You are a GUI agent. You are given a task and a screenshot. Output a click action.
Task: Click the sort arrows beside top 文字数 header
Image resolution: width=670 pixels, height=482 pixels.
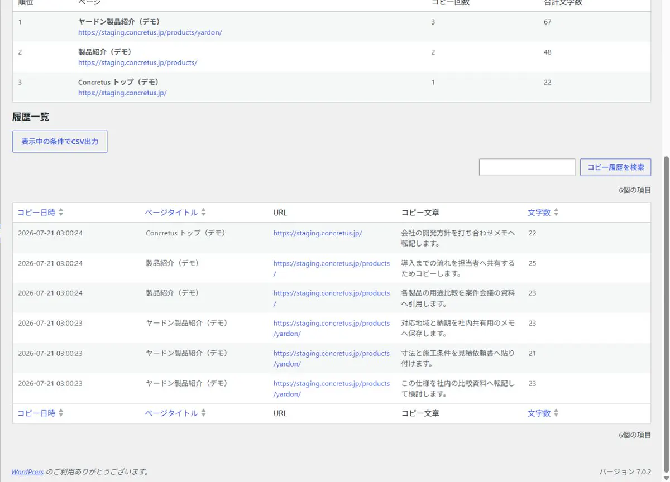coord(556,213)
